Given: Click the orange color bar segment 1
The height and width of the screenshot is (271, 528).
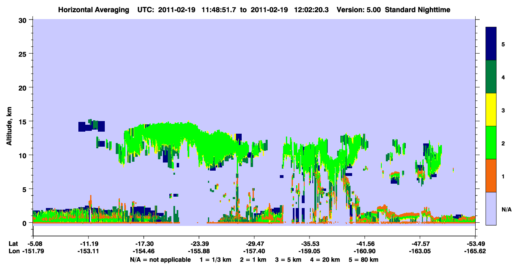Looking at the screenshot, I should (x=491, y=176).
